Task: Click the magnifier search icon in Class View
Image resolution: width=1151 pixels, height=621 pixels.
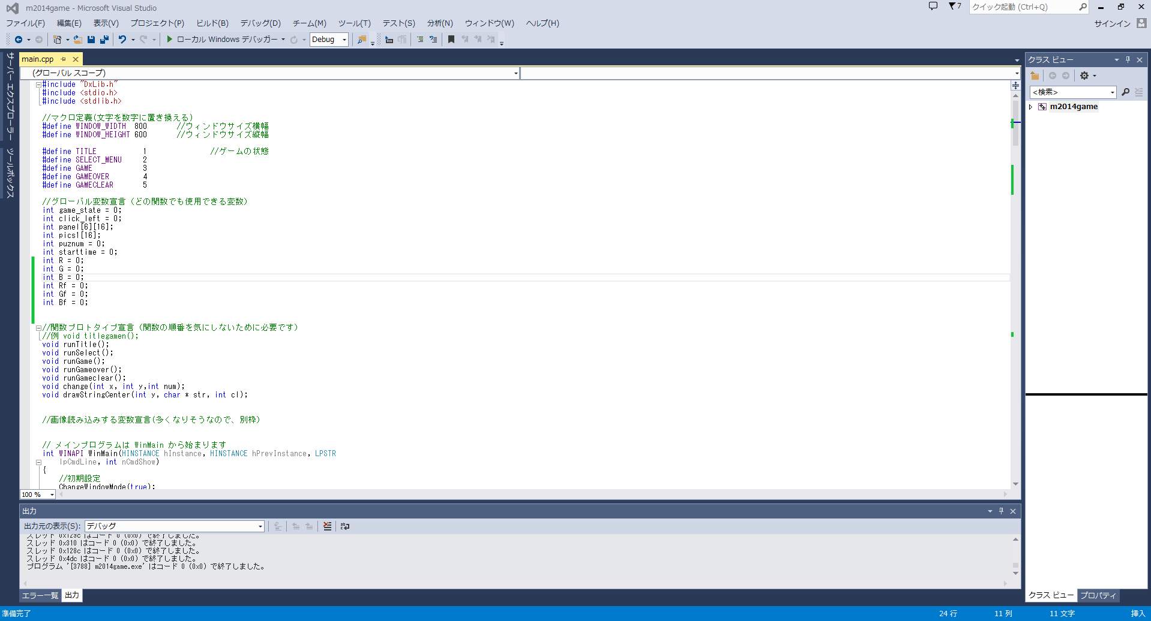Action: [x=1126, y=92]
